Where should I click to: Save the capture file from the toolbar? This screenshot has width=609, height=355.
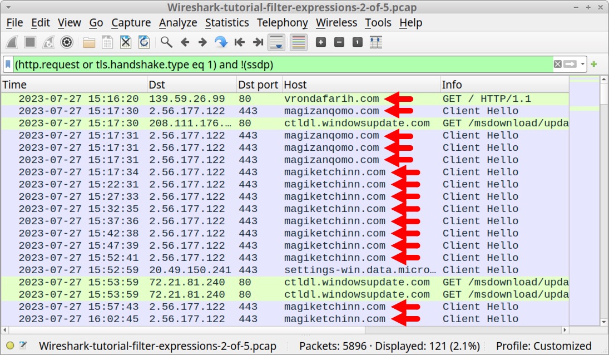pyautogui.click(x=107, y=42)
